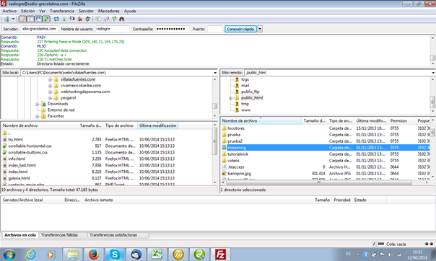Toggle remote directory tree display
Image resolution: width=436 pixels, height=261 pixels.
tap(38, 19)
